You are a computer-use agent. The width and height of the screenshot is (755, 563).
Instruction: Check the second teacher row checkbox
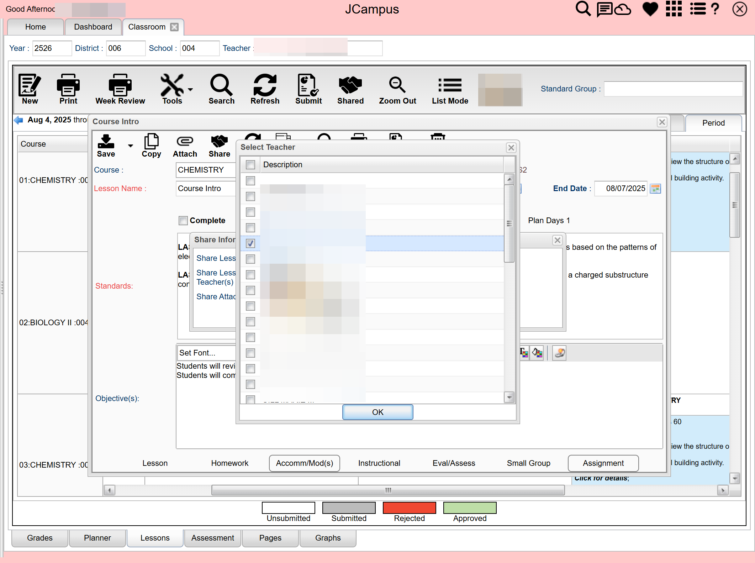[250, 196]
